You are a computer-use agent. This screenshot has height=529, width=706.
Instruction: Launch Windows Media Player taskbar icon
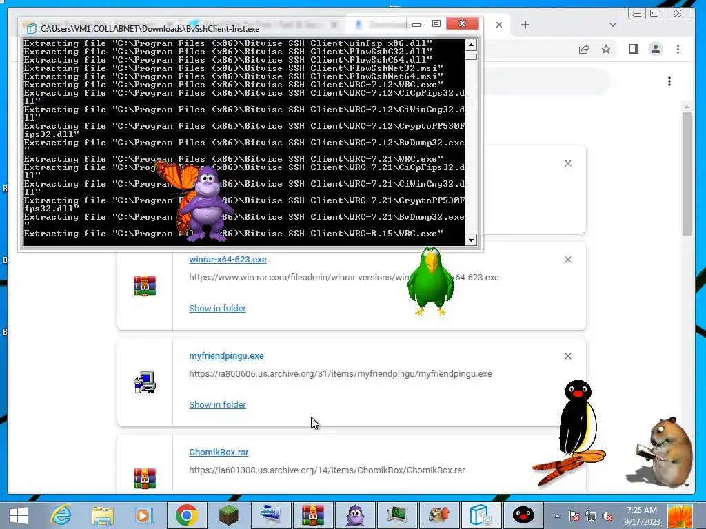point(144,515)
